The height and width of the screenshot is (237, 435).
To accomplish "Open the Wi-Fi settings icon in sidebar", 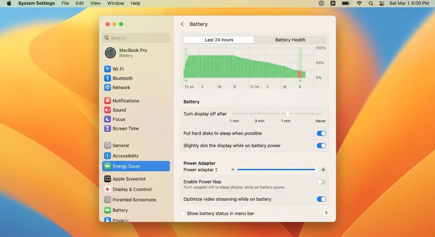I will [107, 69].
